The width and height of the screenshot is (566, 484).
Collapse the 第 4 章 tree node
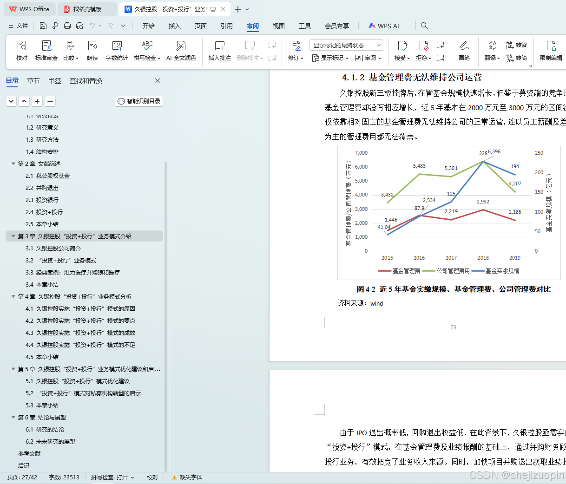tap(13, 297)
